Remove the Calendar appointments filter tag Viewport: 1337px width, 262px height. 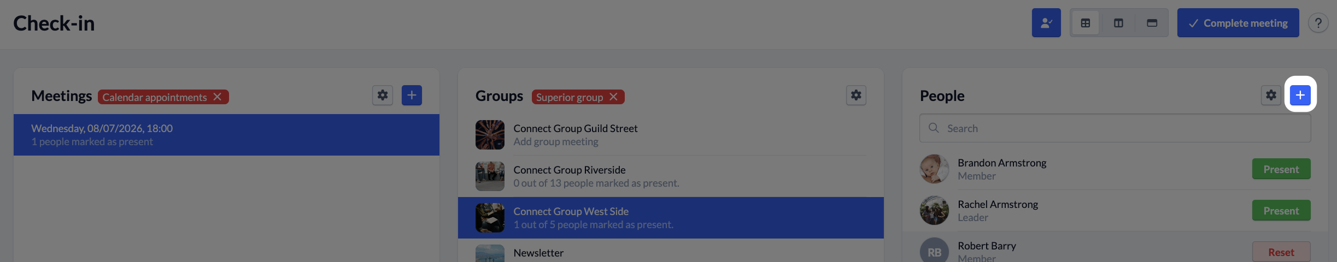[218, 97]
